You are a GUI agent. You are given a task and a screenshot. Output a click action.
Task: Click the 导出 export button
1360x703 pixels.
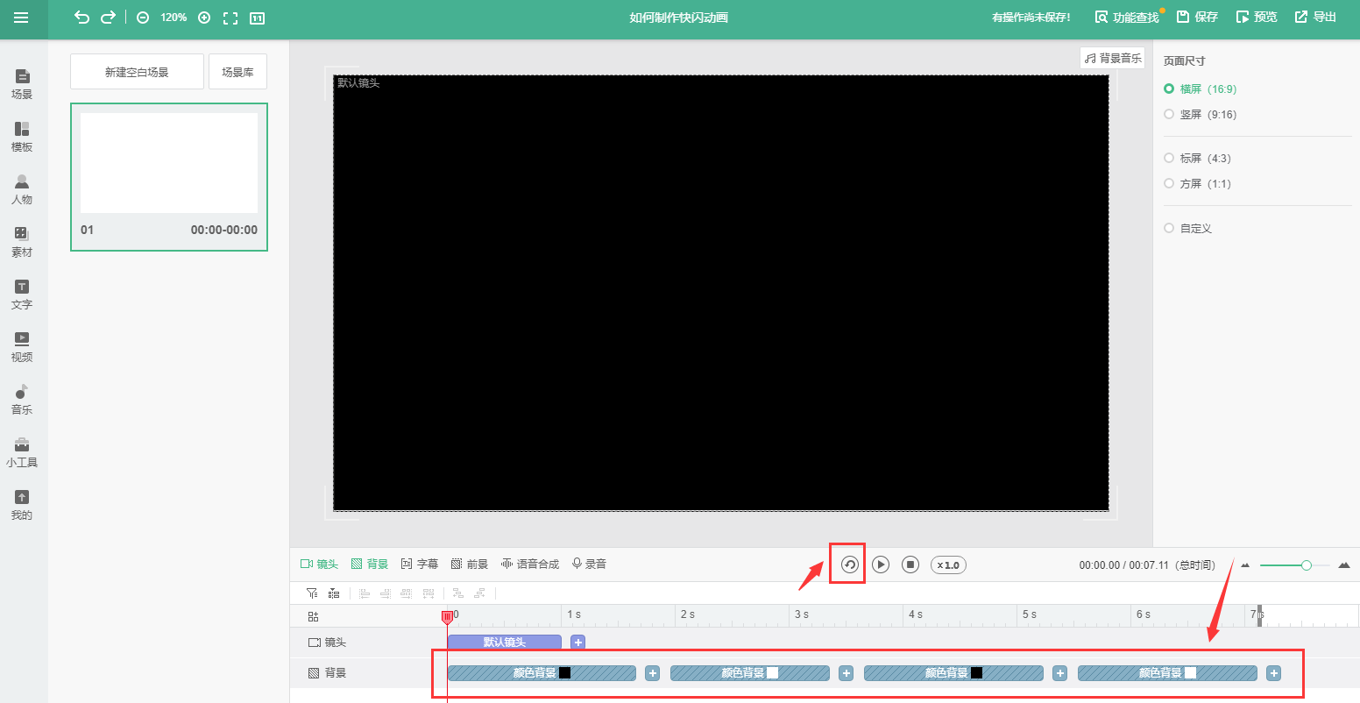pyautogui.click(x=1316, y=18)
